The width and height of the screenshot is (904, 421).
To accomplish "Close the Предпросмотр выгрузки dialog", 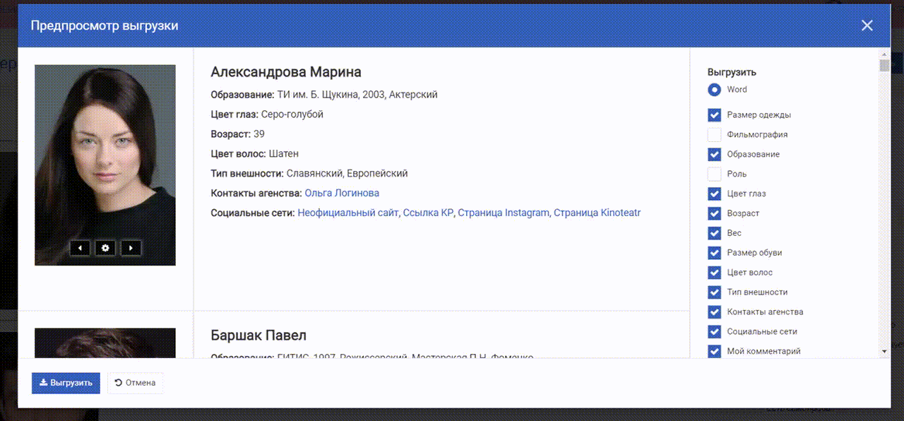I will [x=867, y=25].
